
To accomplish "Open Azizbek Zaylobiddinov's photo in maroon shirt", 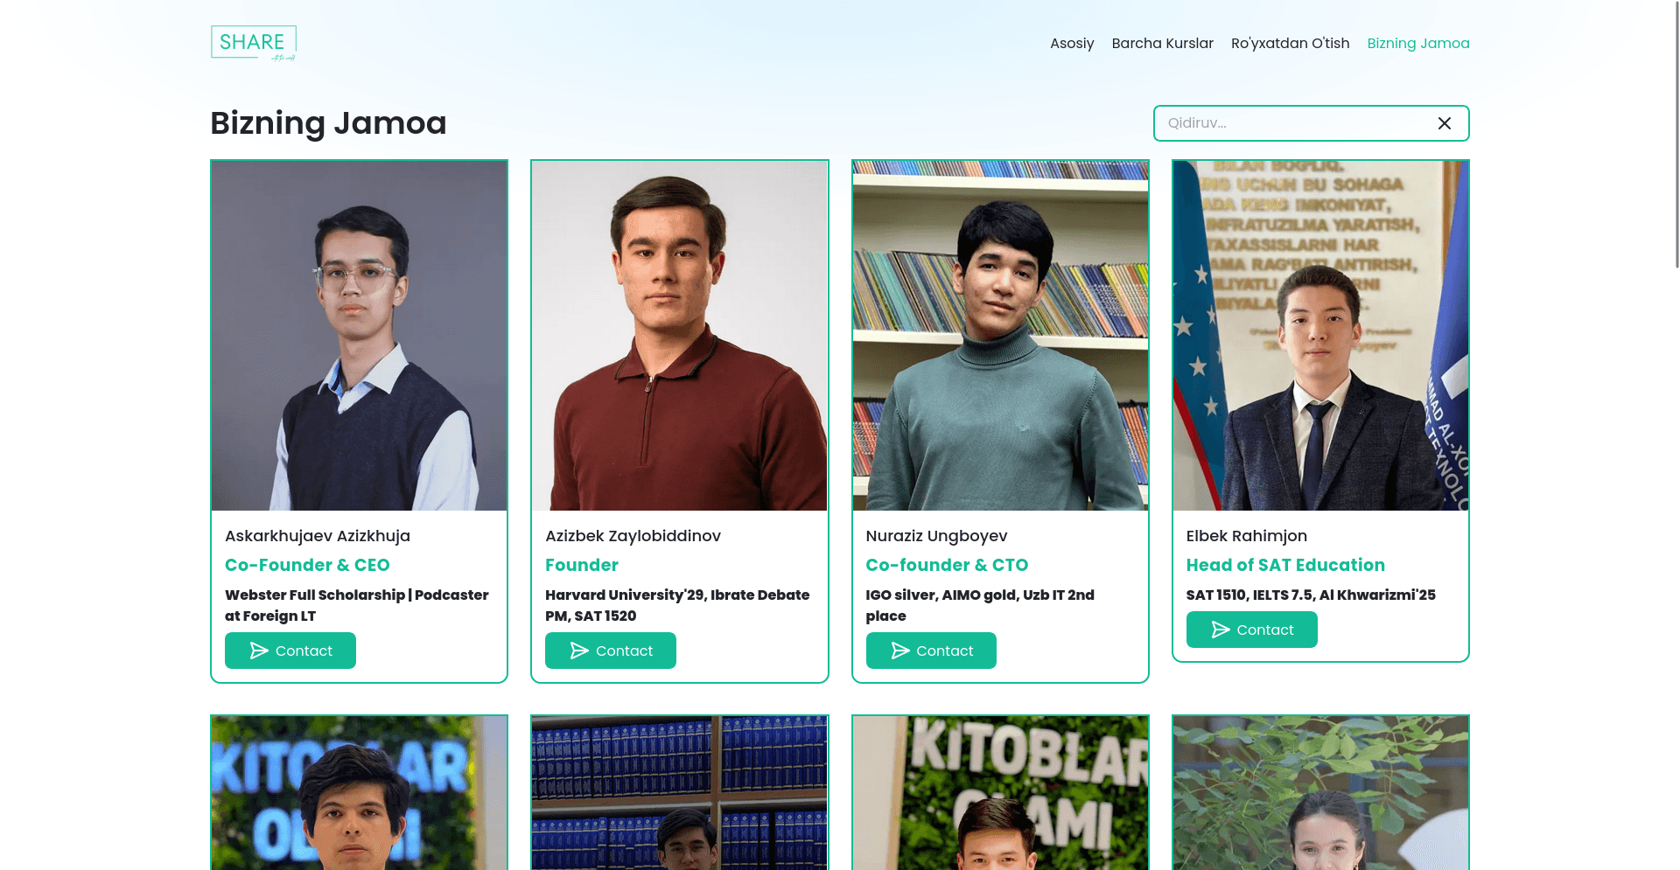I will coord(680,336).
